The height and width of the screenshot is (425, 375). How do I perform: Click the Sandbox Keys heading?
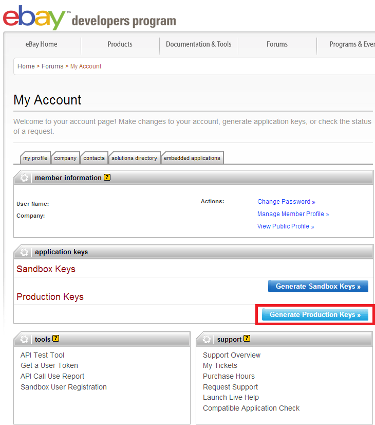[46, 269]
